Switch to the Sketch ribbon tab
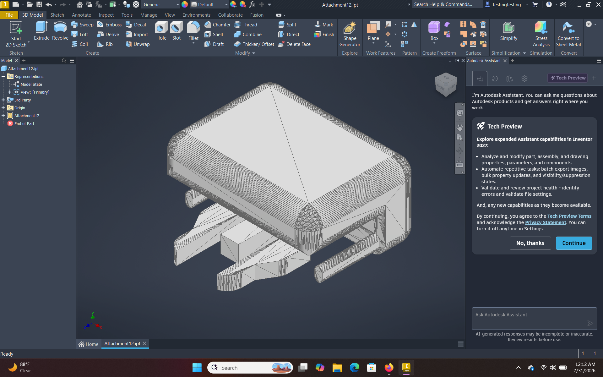 click(x=57, y=15)
